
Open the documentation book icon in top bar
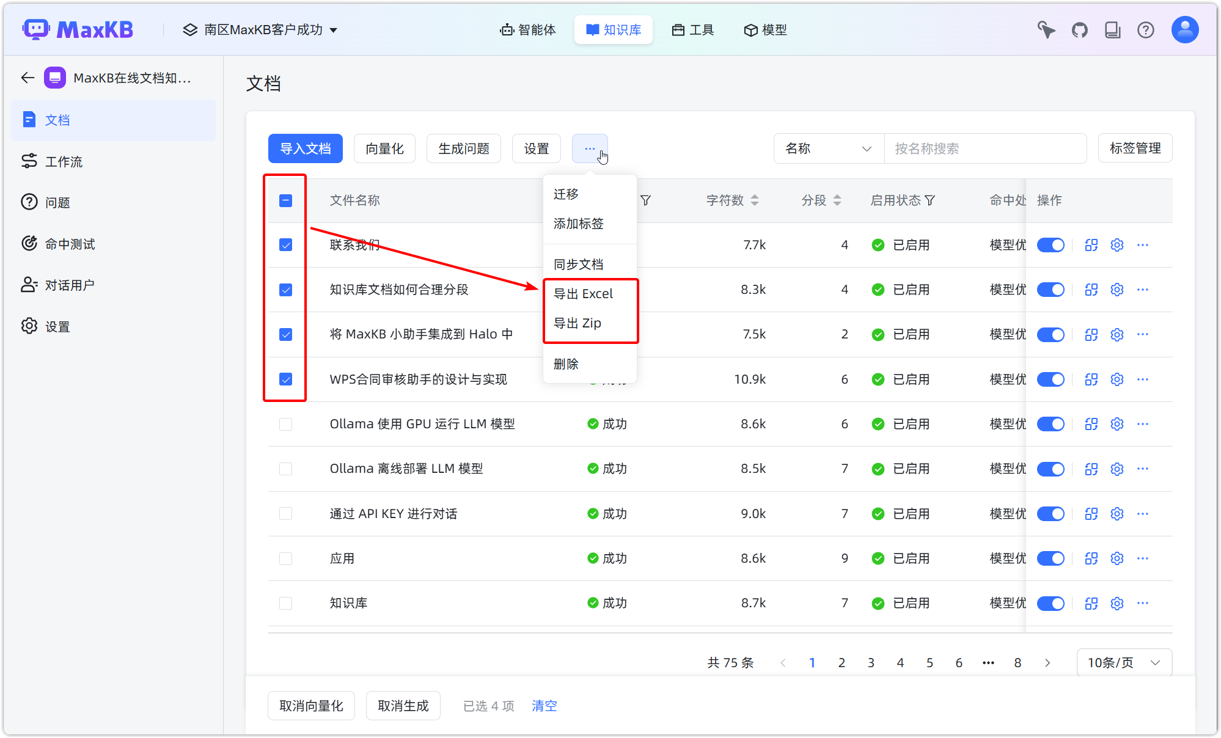tap(1113, 29)
